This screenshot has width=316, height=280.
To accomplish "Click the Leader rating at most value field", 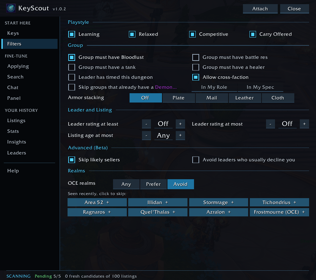I will click(287, 124).
